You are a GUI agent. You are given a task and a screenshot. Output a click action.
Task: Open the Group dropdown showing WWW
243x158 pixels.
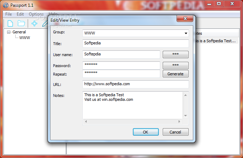tap(136, 33)
